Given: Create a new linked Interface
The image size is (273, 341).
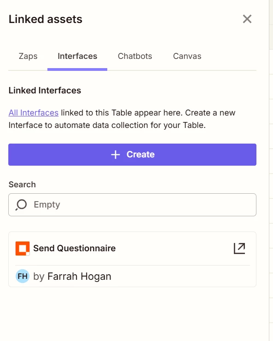Looking at the screenshot, I should point(132,155).
